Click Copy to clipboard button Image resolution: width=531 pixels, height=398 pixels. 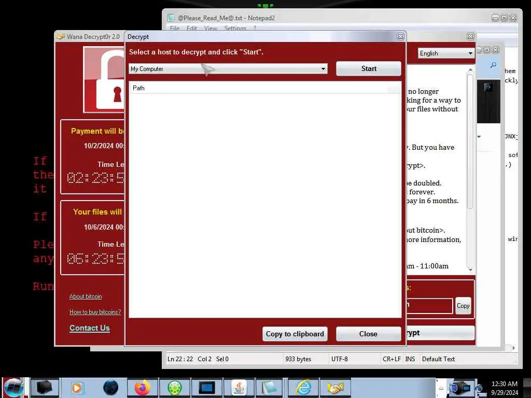coord(295,334)
